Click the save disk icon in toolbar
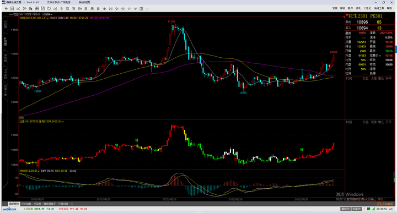Viewport: 397px width, 213px height. (x=43, y=9)
